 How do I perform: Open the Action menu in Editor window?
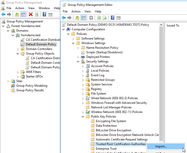pos(76,11)
